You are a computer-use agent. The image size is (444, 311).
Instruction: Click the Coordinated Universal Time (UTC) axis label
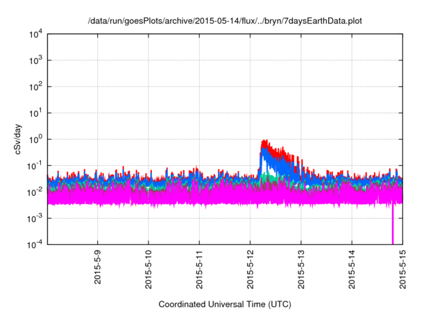(x=225, y=304)
